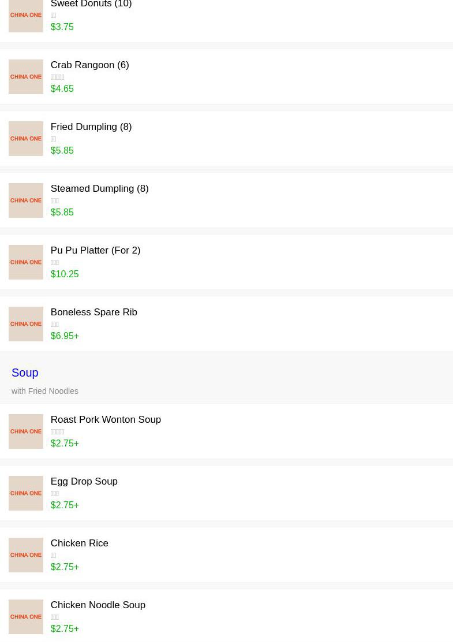Select the Roast Pork Wonton Soup thumbnail

point(26,431)
